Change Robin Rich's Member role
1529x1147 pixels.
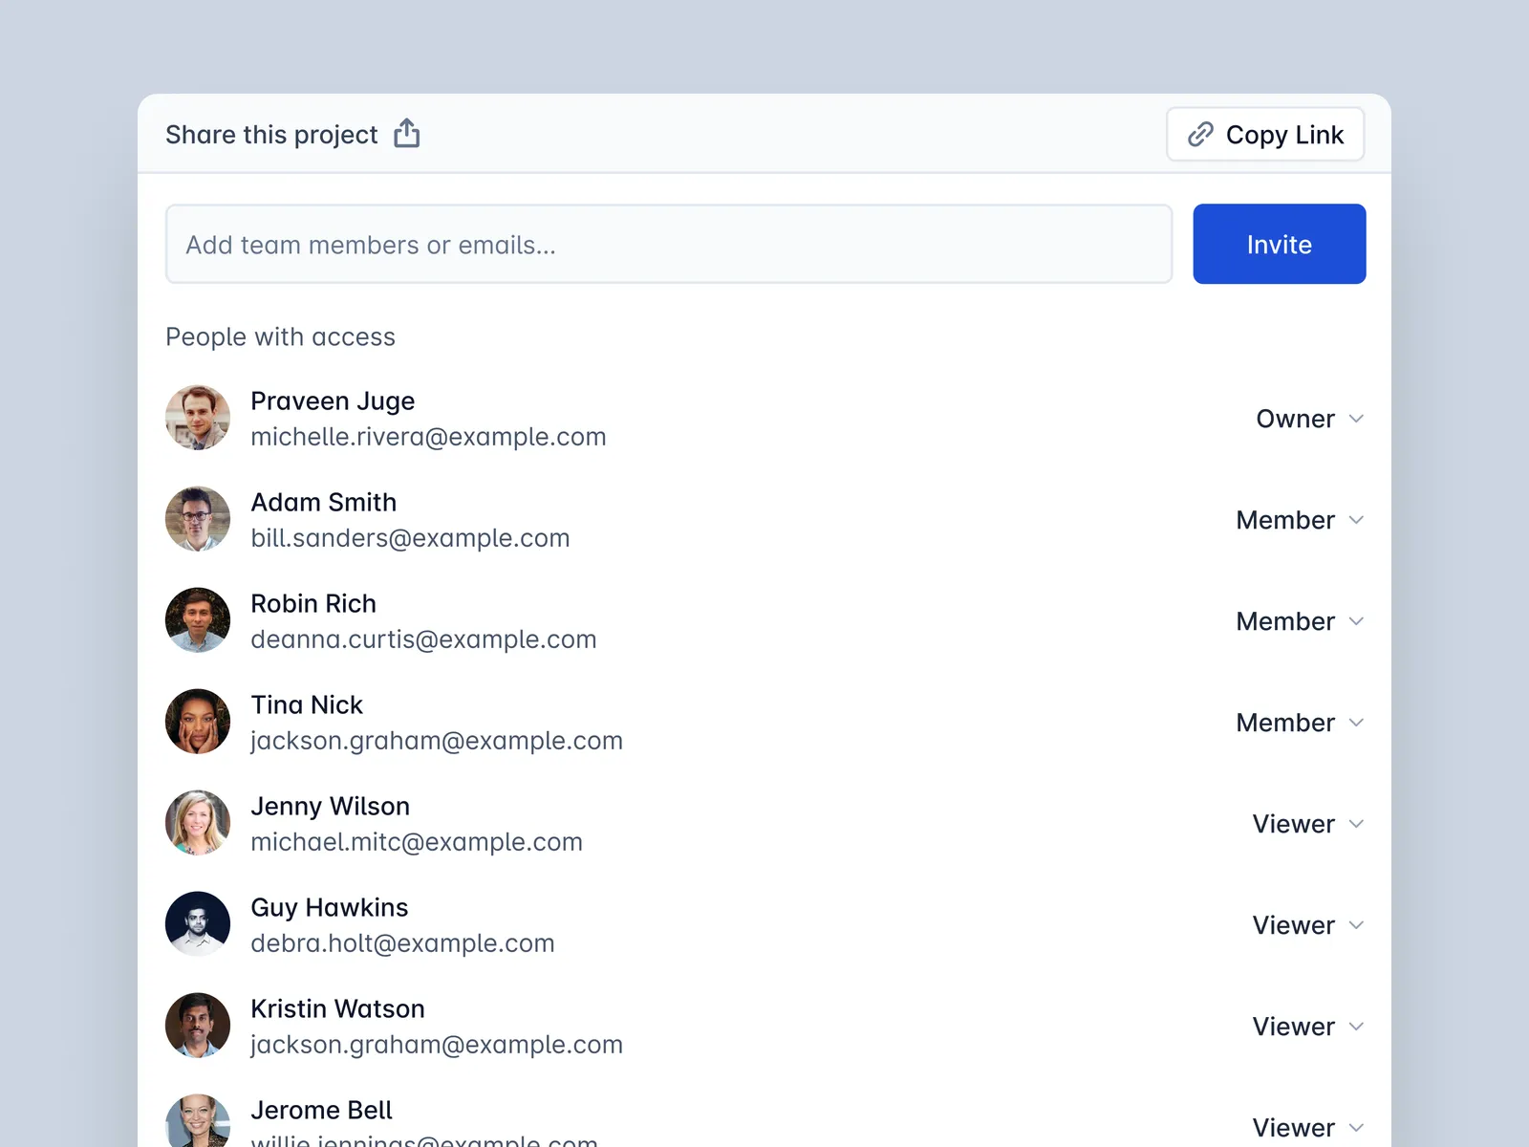[x=1299, y=621]
